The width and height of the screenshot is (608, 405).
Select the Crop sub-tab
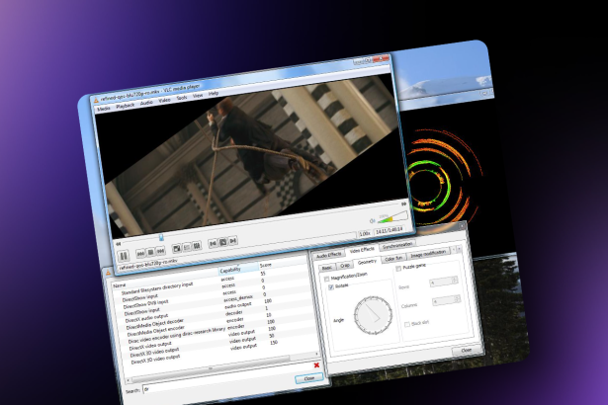345,265
